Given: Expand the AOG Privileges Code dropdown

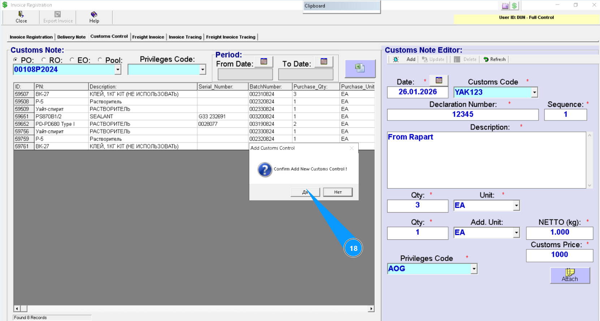Looking at the screenshot, I should pyautogui.click(x=474, y=269).
